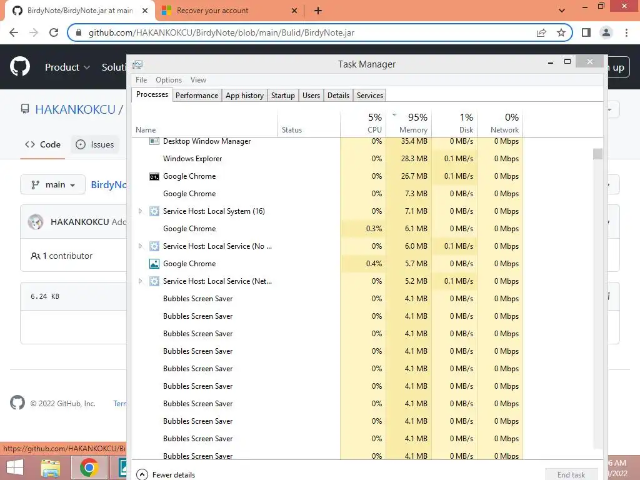Screen dimensions: 640x480
Task: Select the Processes tab
Action: click(152, 94)
